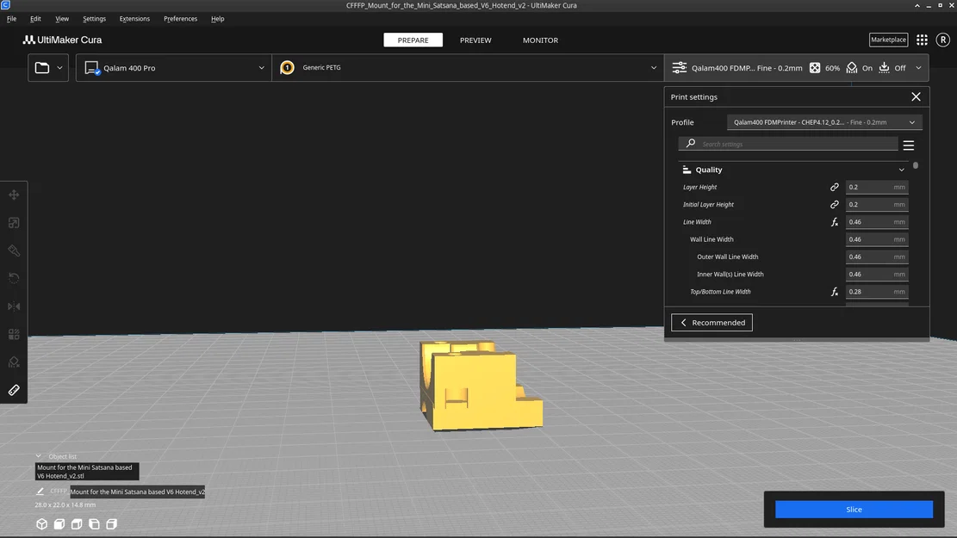957x538 pixels.
Task: Select the yellow mount model on build plate
Action: pyautogui.click(x=481, y=386)
